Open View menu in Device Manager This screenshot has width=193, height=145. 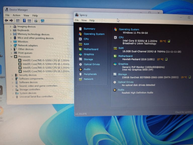26,15
